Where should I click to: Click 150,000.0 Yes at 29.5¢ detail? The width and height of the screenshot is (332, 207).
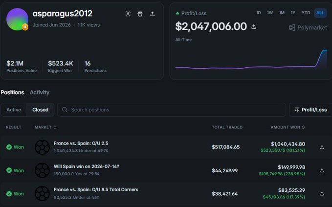[x=76, y=174]
